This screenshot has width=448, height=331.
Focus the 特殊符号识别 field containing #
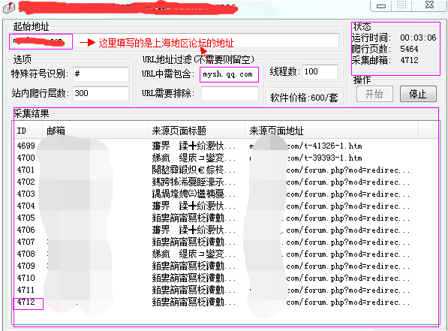(x=101, y=74)
